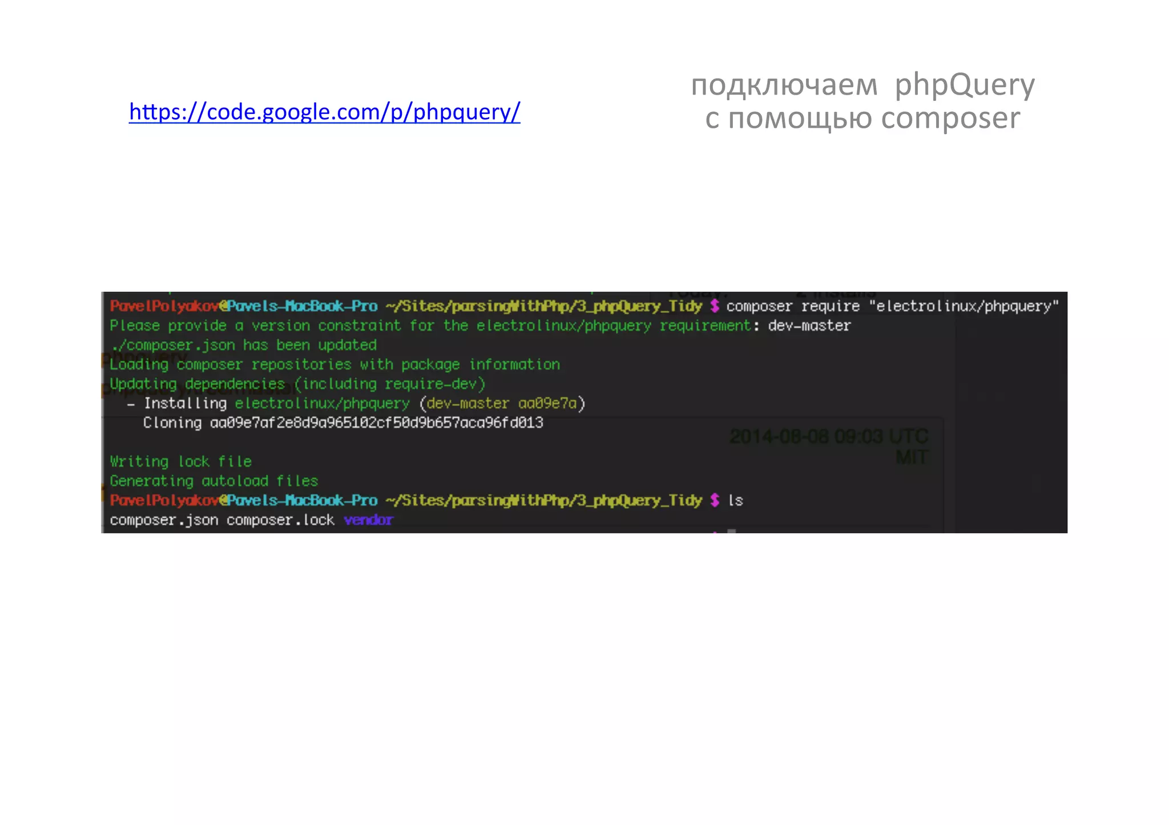Click the Cloning commit hash line
This screenshot has height=825, width=1169.
pos(343,423)
